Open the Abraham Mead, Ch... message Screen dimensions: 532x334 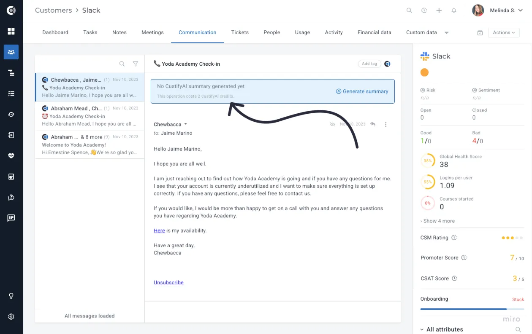click(90, 116)
